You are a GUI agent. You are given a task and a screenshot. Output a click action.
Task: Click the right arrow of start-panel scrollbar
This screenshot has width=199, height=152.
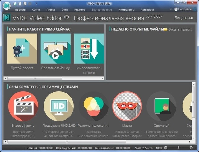102,78
